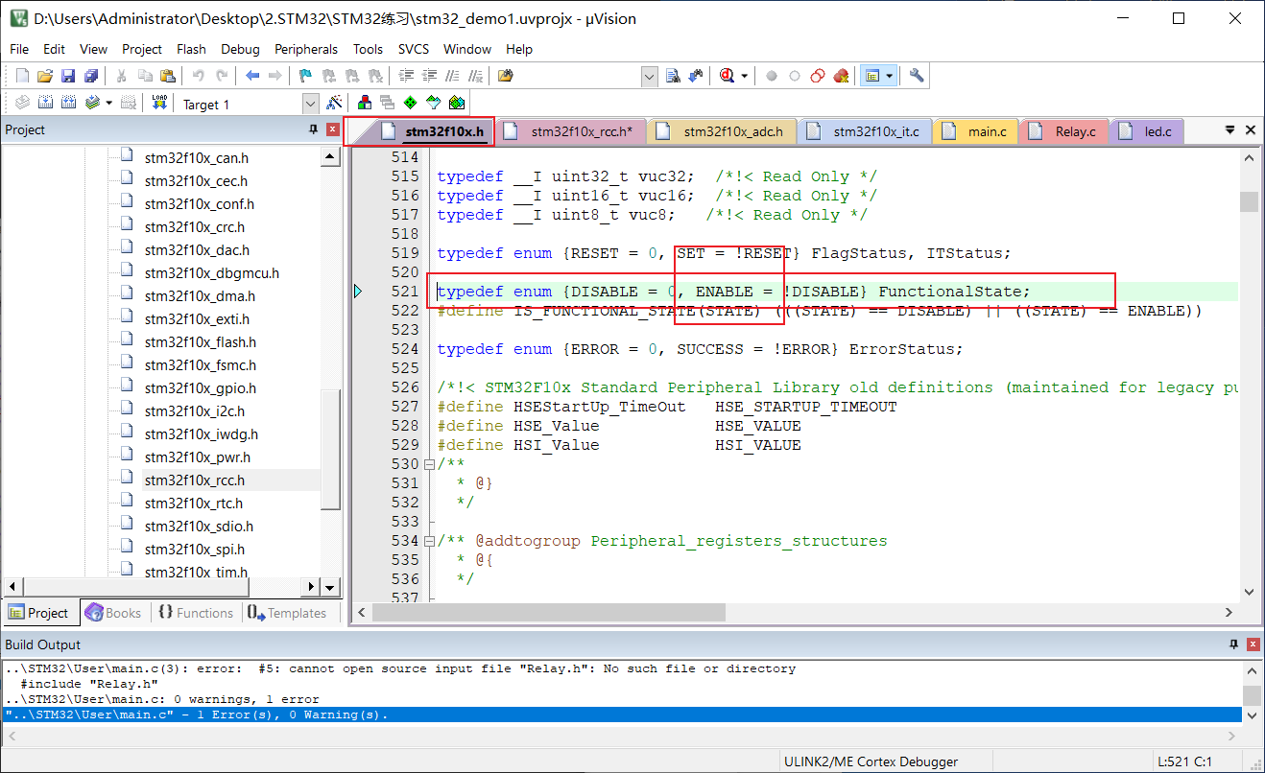Click the Rebuild all target files icon
This screenshot has height=773, width=1265.
[69, 103]
